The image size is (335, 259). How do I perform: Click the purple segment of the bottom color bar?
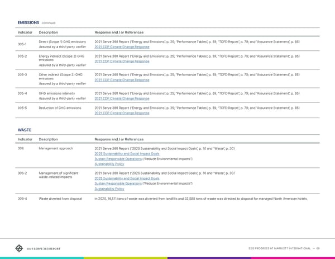(x=209, y=258)
